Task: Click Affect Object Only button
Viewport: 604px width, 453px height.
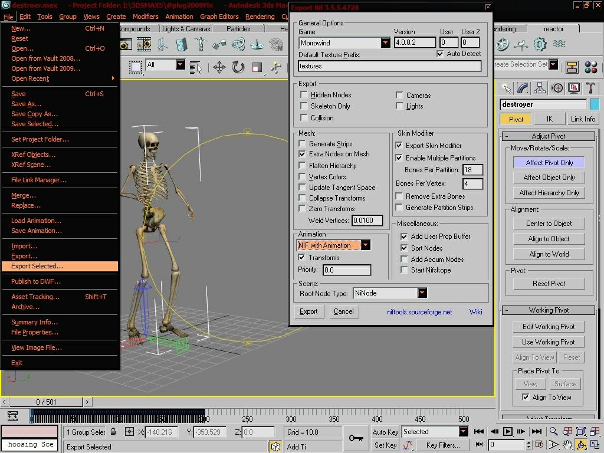Action: [549, 178]
